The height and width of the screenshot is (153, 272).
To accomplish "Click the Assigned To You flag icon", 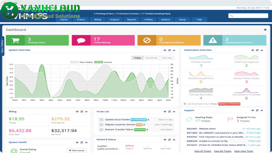I will pyautogui.click(x=230, y=119).
